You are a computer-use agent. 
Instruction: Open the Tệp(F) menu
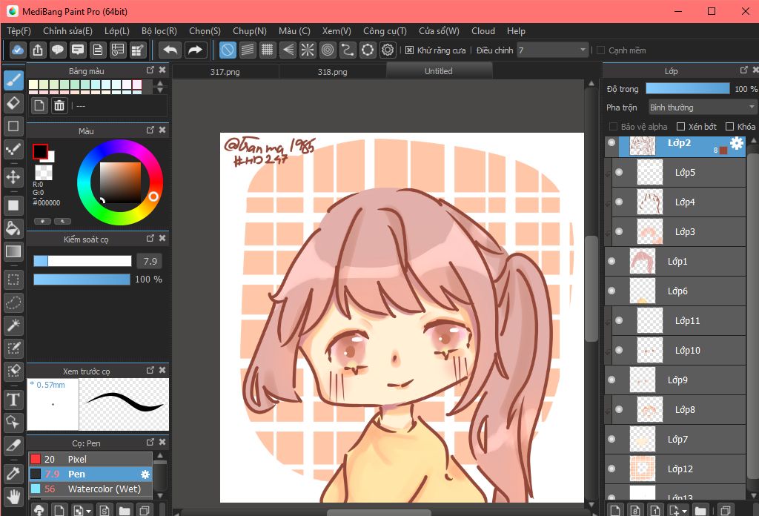click(x=19, y=31)
